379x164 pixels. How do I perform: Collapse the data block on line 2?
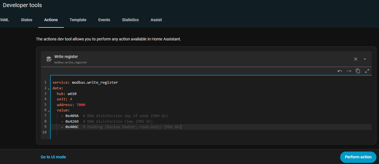point(49,89)
